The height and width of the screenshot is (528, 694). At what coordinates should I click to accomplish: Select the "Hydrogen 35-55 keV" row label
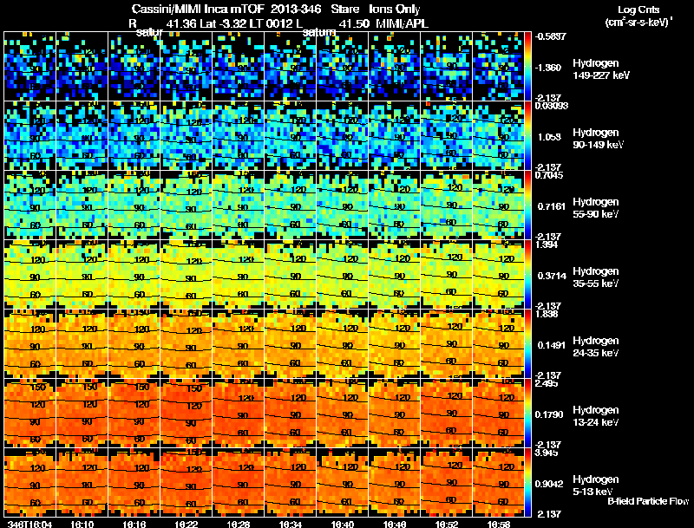(x=596, y=277)
